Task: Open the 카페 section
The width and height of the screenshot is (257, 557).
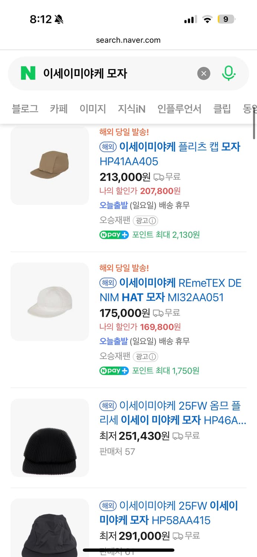Action: point(58,109)
